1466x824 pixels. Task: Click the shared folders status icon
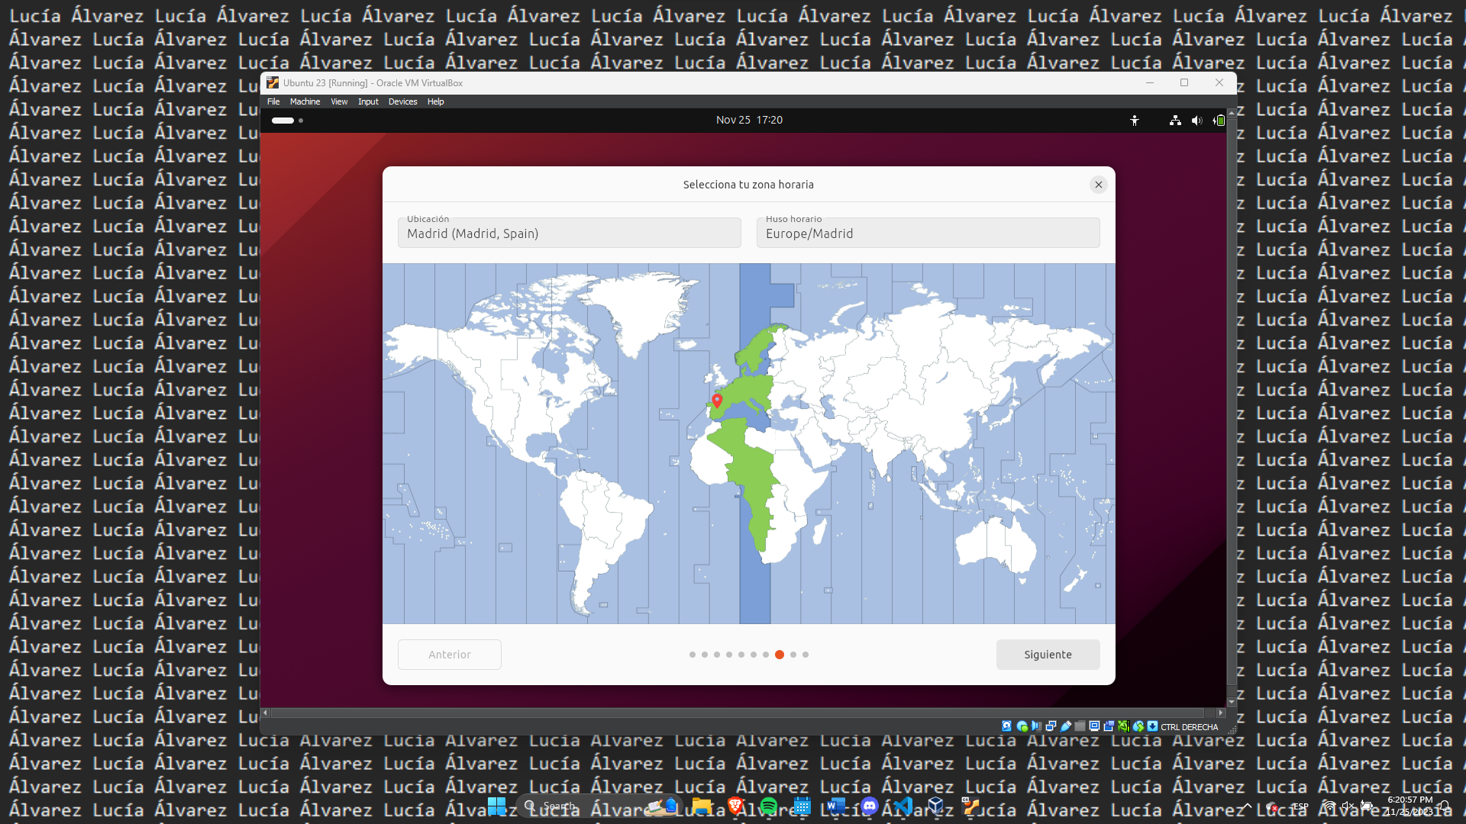click(x=1080, y=726)
